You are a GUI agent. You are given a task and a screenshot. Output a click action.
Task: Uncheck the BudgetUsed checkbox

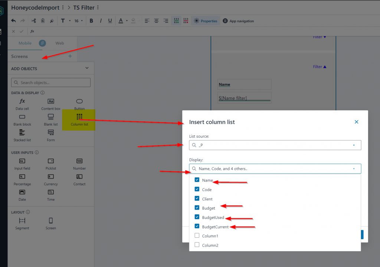[x=197, y=217]
